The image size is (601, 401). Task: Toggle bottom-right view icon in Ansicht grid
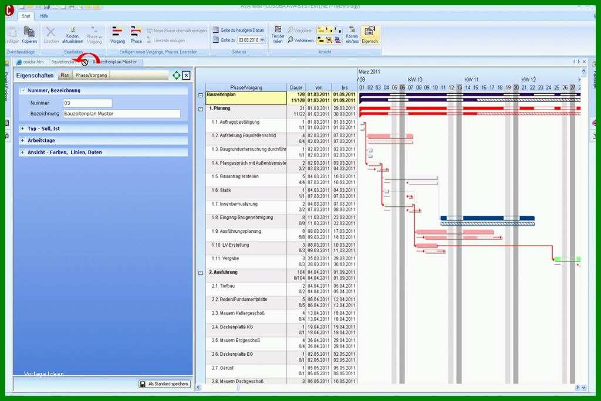(x=337, y=40)
